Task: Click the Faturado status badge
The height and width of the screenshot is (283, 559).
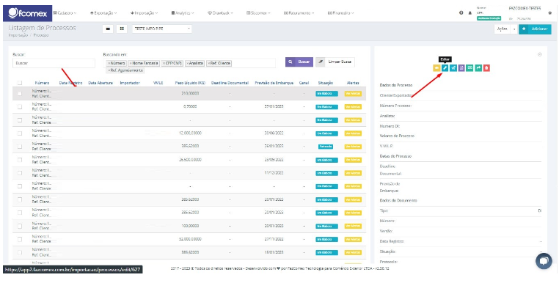Action: tap(326, 147)
